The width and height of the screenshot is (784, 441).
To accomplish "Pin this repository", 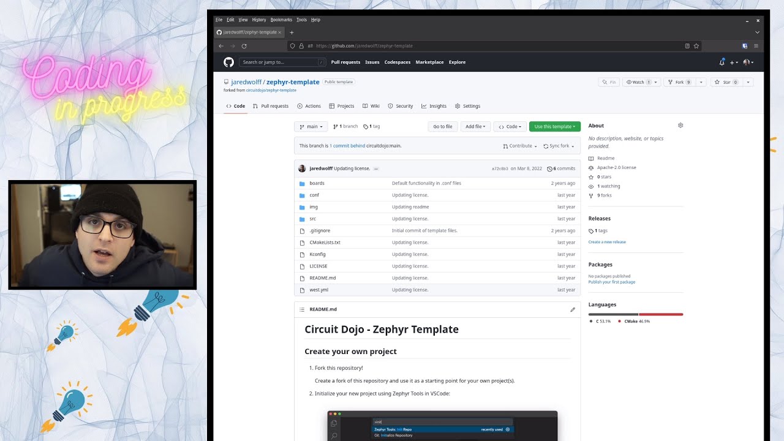I will click(x=609, y=82).
